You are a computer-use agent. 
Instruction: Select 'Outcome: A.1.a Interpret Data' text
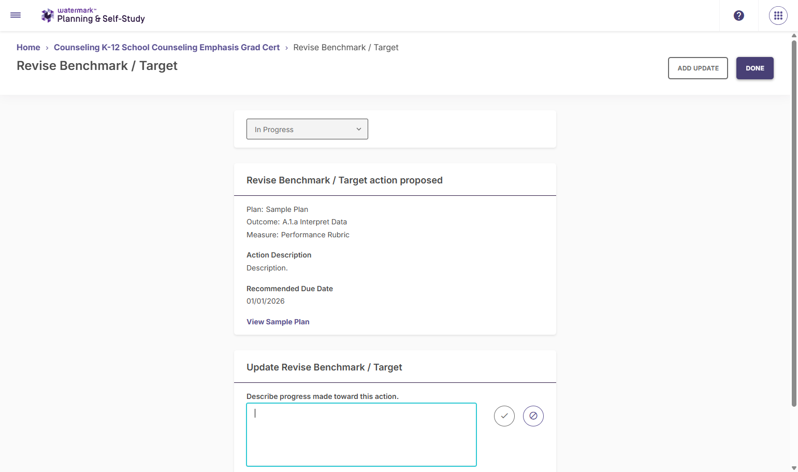coord(297,222)
